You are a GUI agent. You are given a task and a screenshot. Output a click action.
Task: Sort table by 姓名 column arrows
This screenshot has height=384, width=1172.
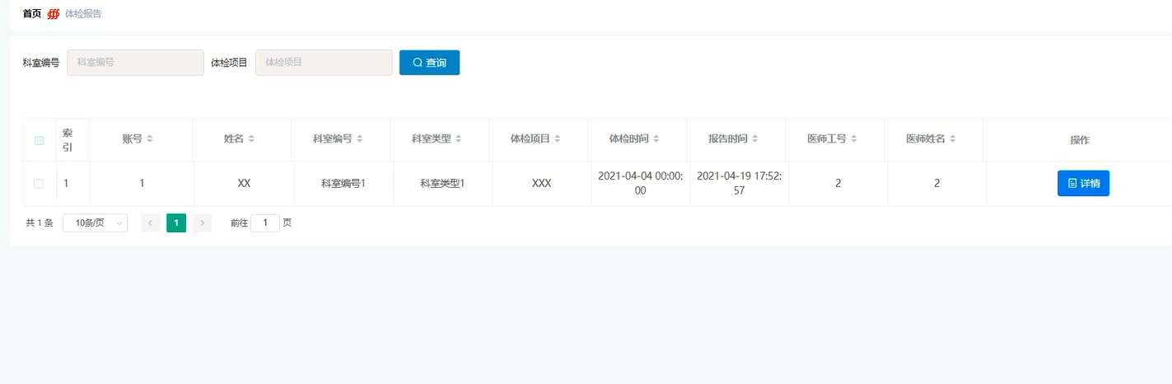251,139
